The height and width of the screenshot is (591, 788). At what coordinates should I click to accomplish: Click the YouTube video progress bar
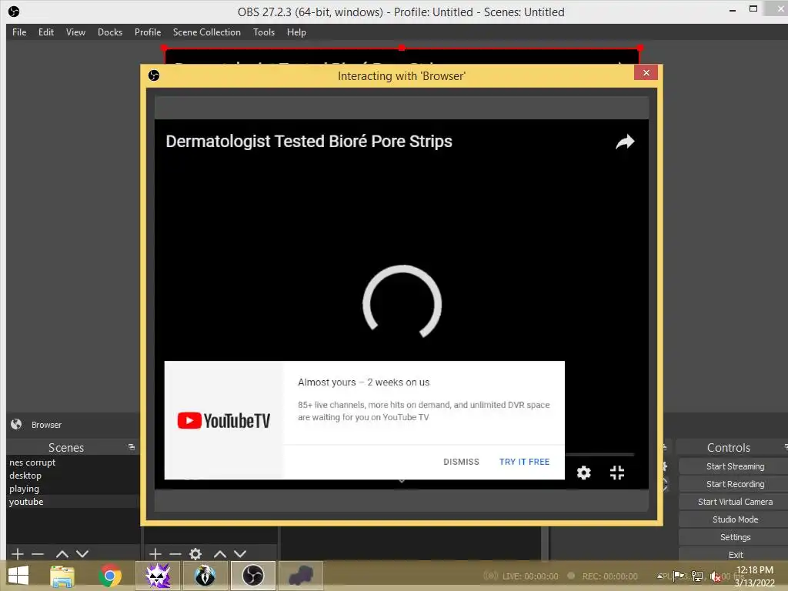coord(600,454)
